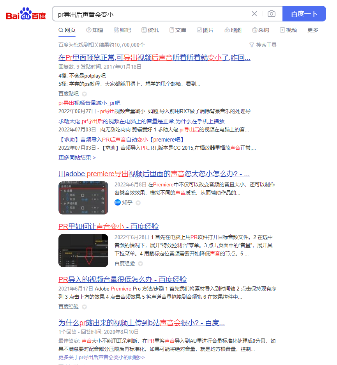Click the Baidu logo
The image size is (337, 365).
26,14
